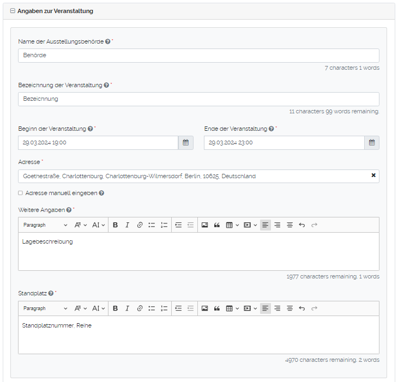Enable the 'Adresse manuell eingeben' checkbox

point(20,193)
